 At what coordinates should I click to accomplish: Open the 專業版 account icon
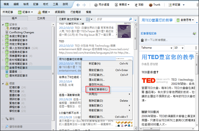tap(116, 5)
